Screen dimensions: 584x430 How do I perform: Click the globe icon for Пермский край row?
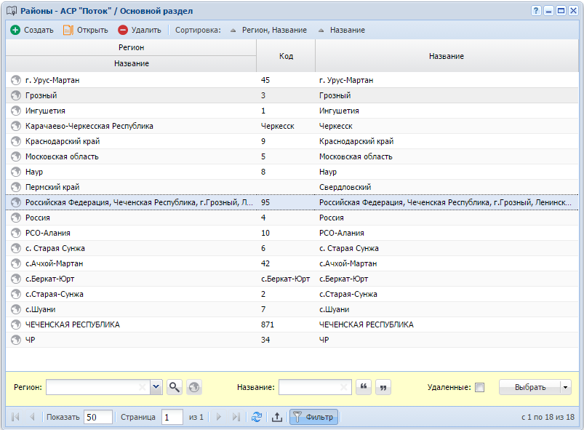tap(16, 187)
